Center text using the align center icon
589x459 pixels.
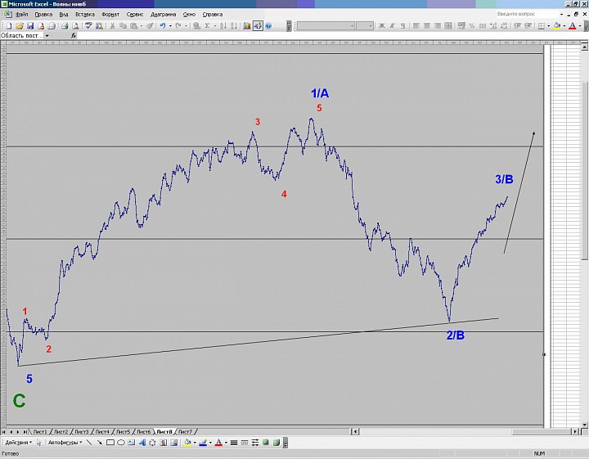pyautogui.click(x=427, y=25)
